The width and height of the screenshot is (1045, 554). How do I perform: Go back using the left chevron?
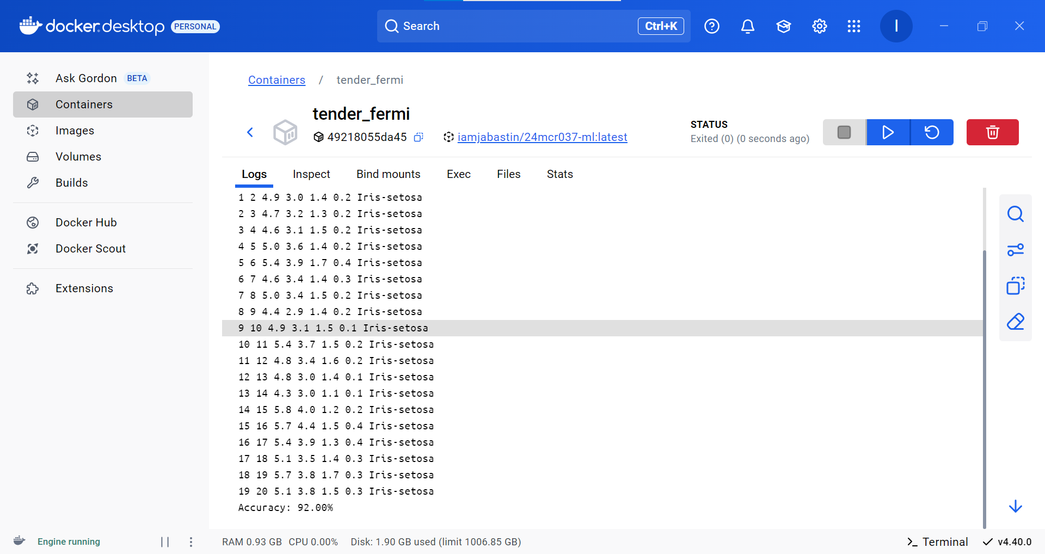[250, 132]
